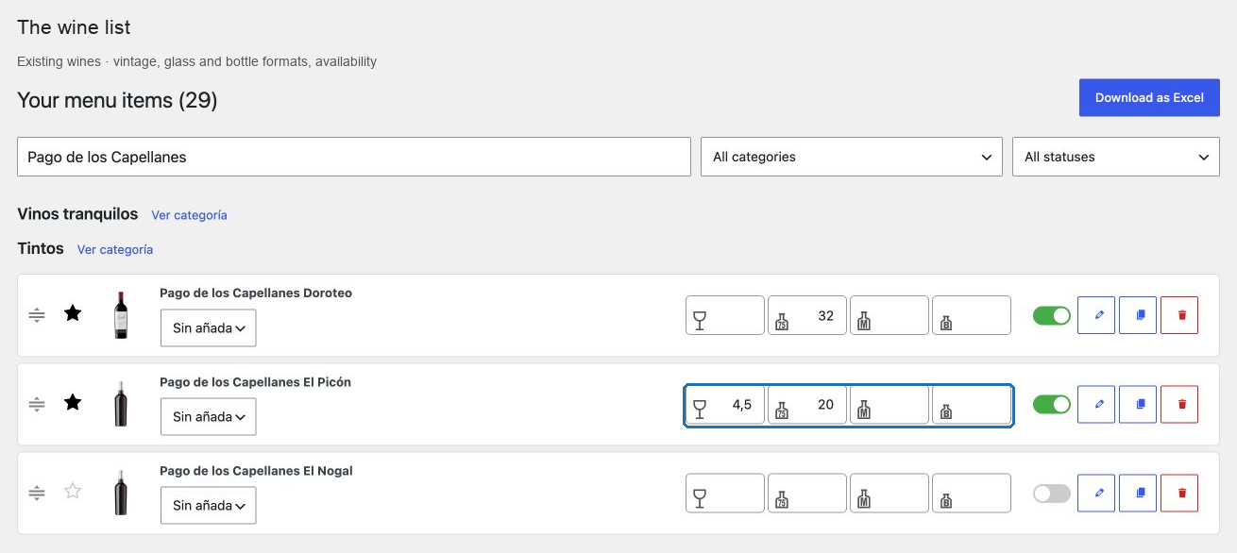Select the glass price field for Doroteo
The image size is (1237, 553).
[725, 315]
